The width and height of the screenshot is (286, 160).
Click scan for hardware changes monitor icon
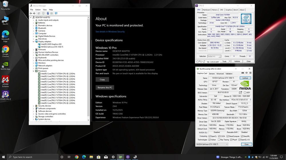[56, 13]
